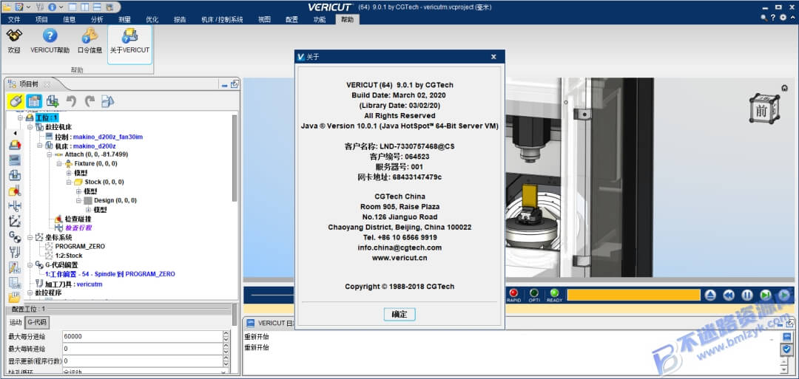Click the rewind to start button
The height and width of the screenshot is (379, 799).
point(729,295)
